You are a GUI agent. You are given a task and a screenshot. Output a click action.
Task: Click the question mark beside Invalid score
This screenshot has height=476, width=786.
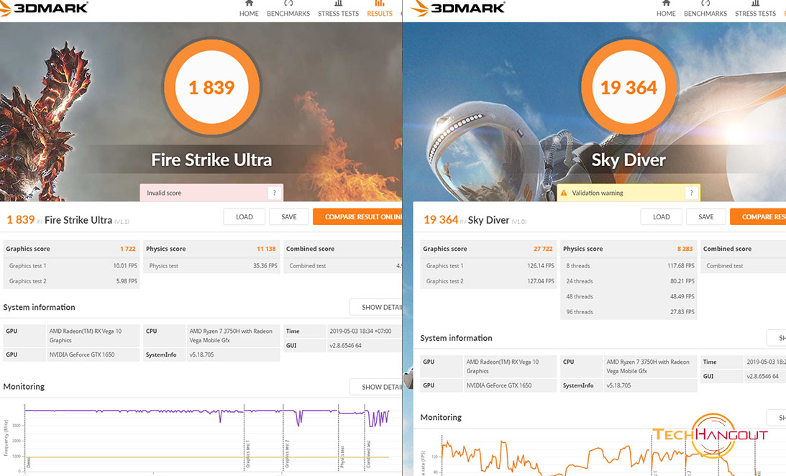click(274, 193)
